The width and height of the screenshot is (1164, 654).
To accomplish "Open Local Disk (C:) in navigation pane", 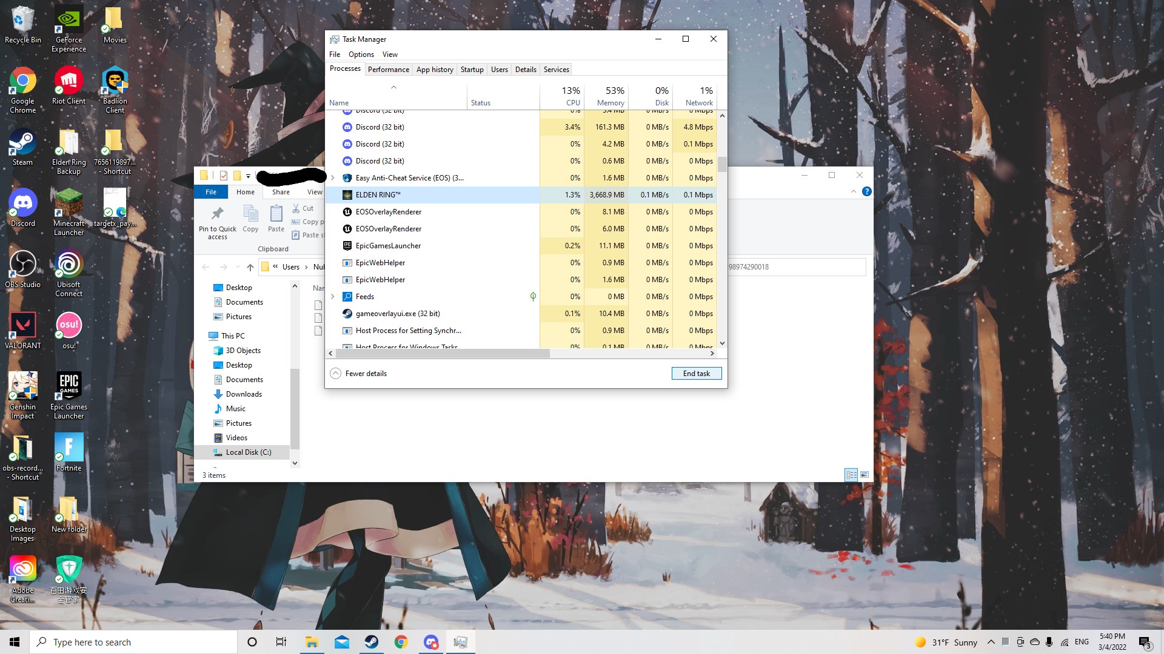I will click(248, 452).
